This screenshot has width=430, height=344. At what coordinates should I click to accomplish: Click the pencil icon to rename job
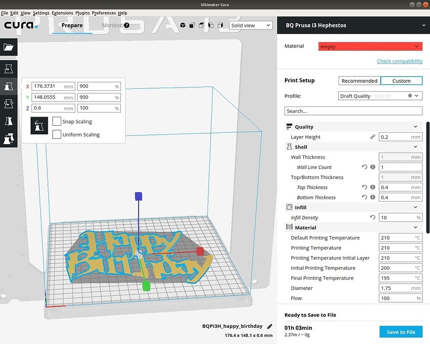tap(270, 326)
